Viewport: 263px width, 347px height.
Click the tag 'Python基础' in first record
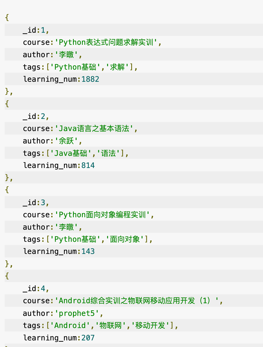click(x=75, y=67)
